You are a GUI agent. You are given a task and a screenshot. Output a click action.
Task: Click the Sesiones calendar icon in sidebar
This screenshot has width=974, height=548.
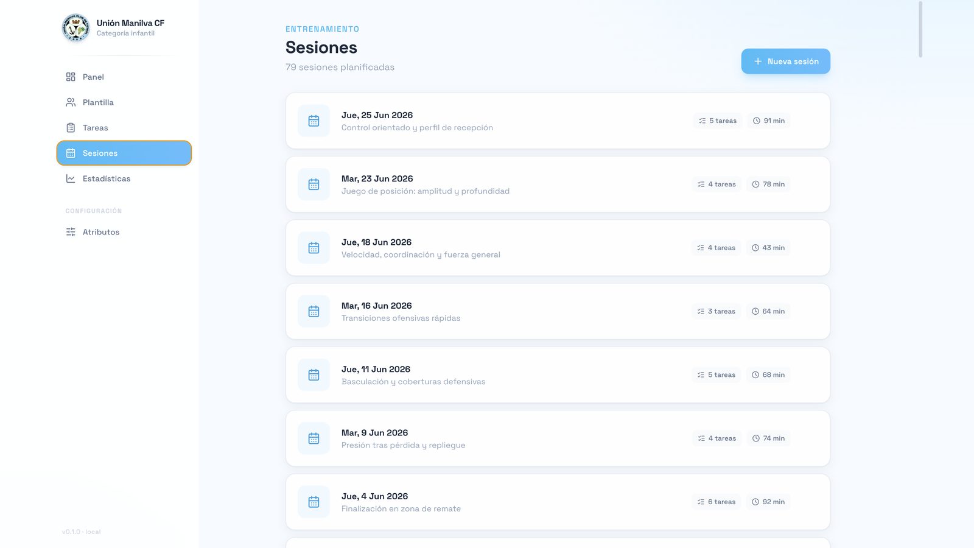point(71,153)
